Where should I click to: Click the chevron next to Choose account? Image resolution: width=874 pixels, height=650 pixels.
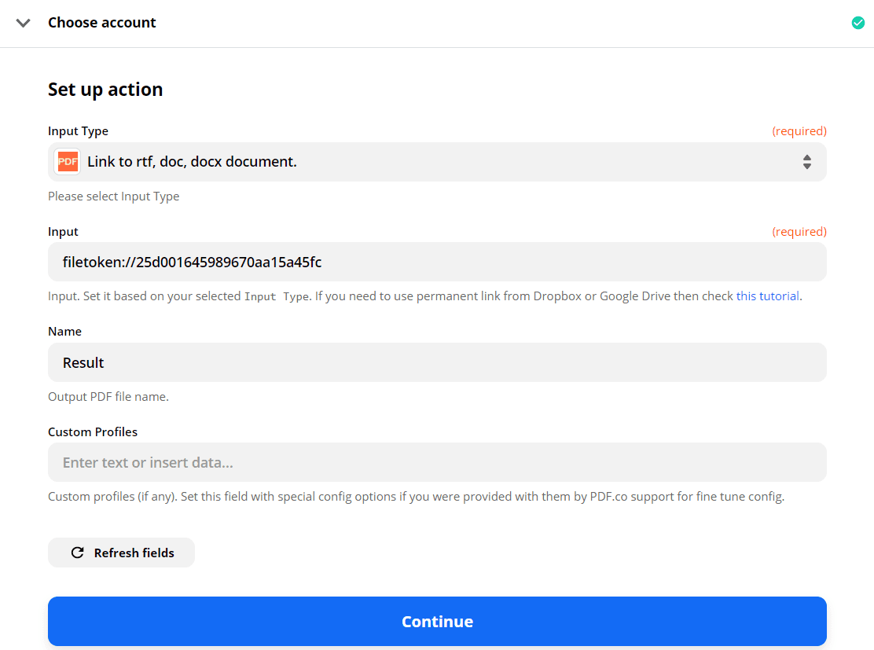click(x=23, y=23)
